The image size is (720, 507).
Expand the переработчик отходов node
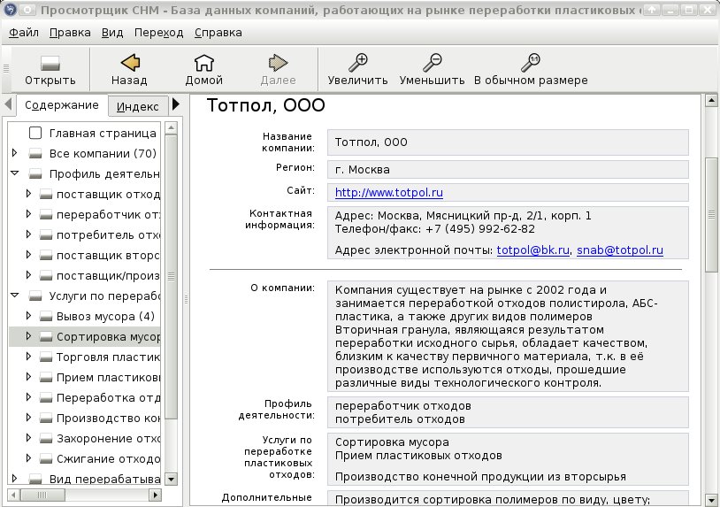click(28, 213)
